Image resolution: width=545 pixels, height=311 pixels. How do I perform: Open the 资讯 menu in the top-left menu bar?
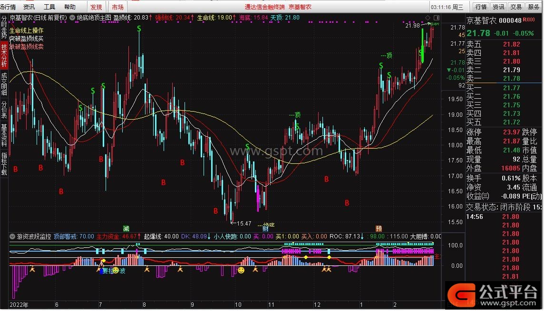[29, 7]
